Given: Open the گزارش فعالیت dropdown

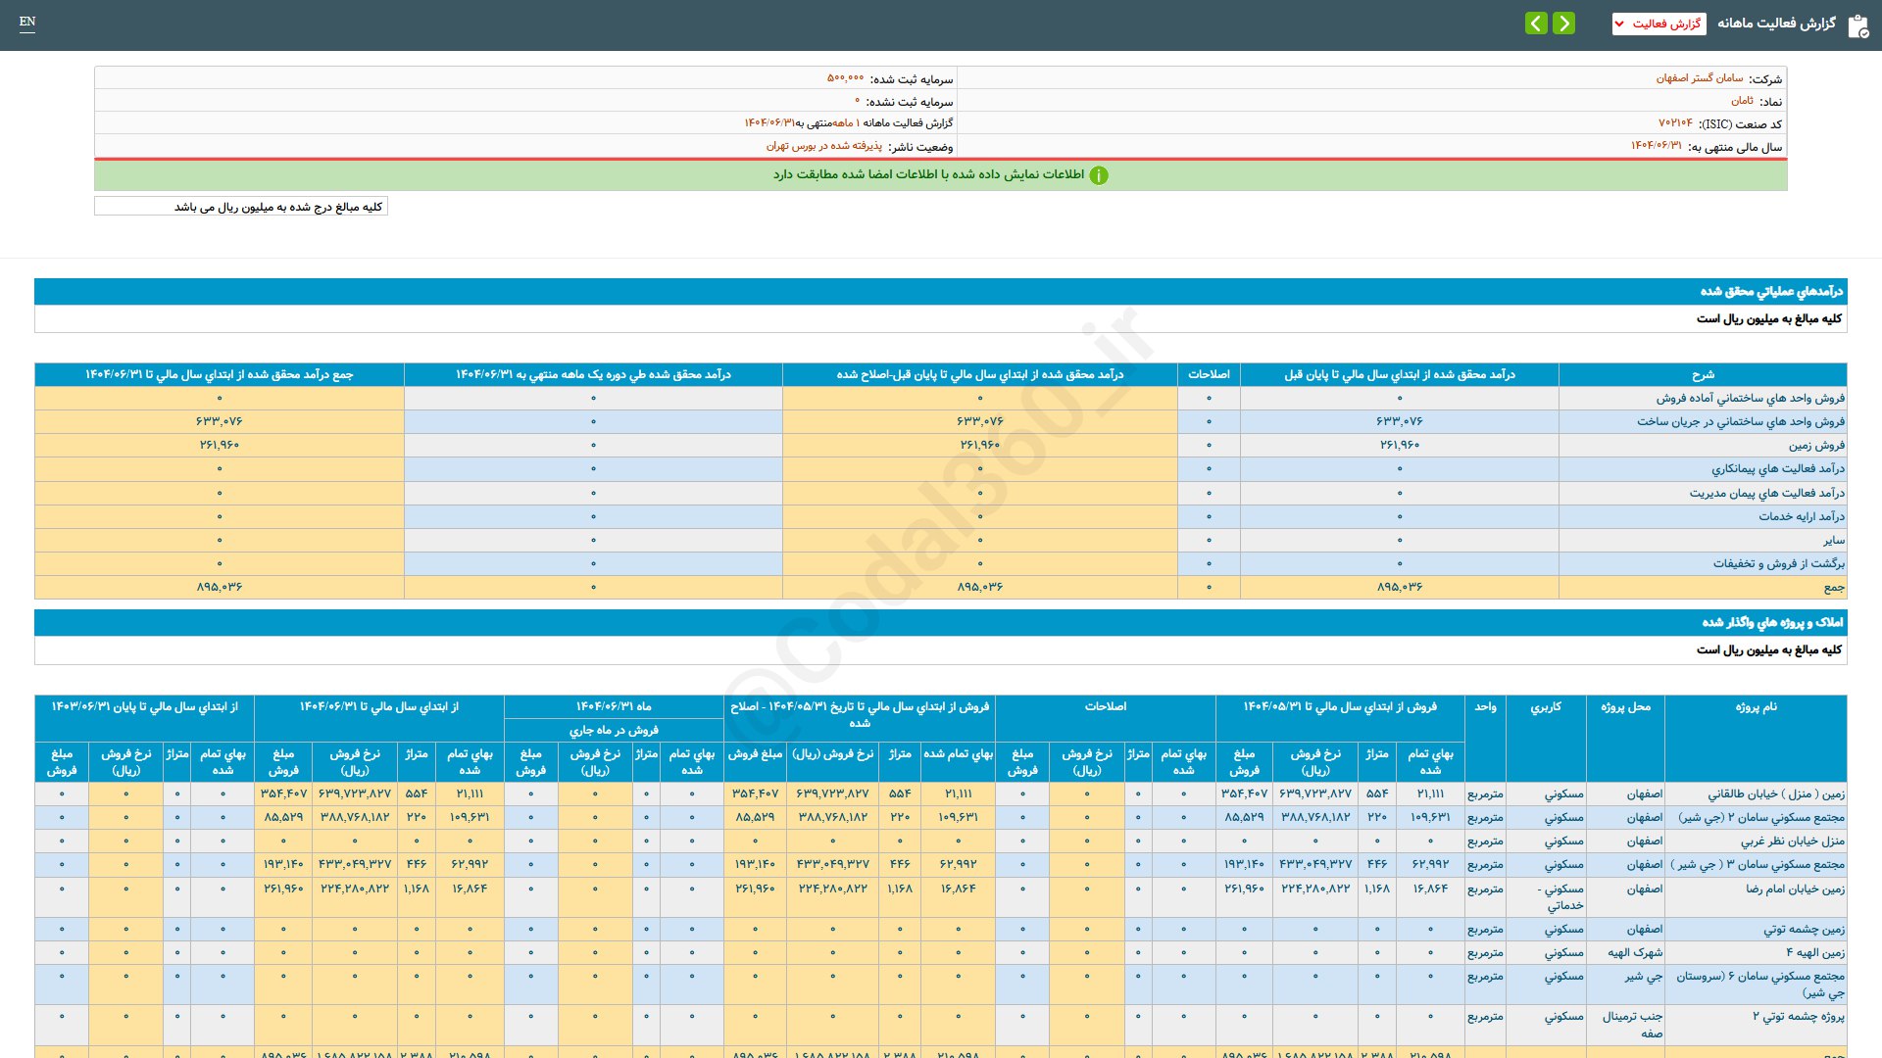Looking at the screenshot, I should pos(1659,24).
